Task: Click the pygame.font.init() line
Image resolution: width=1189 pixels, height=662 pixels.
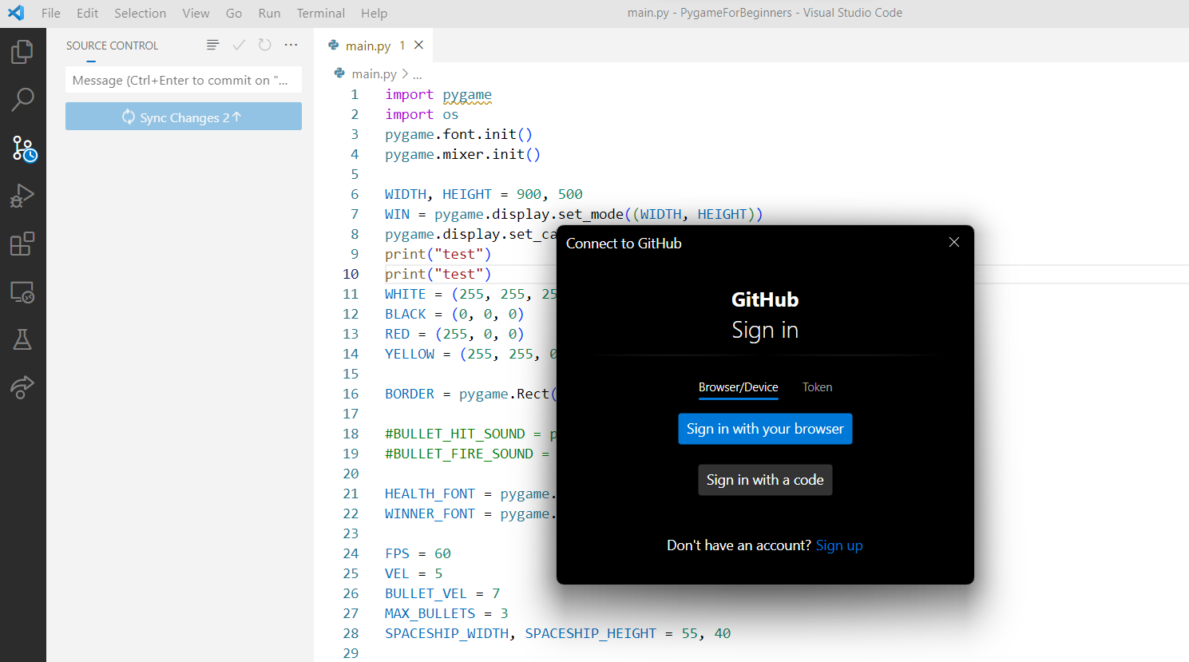Action: [458, 134]
